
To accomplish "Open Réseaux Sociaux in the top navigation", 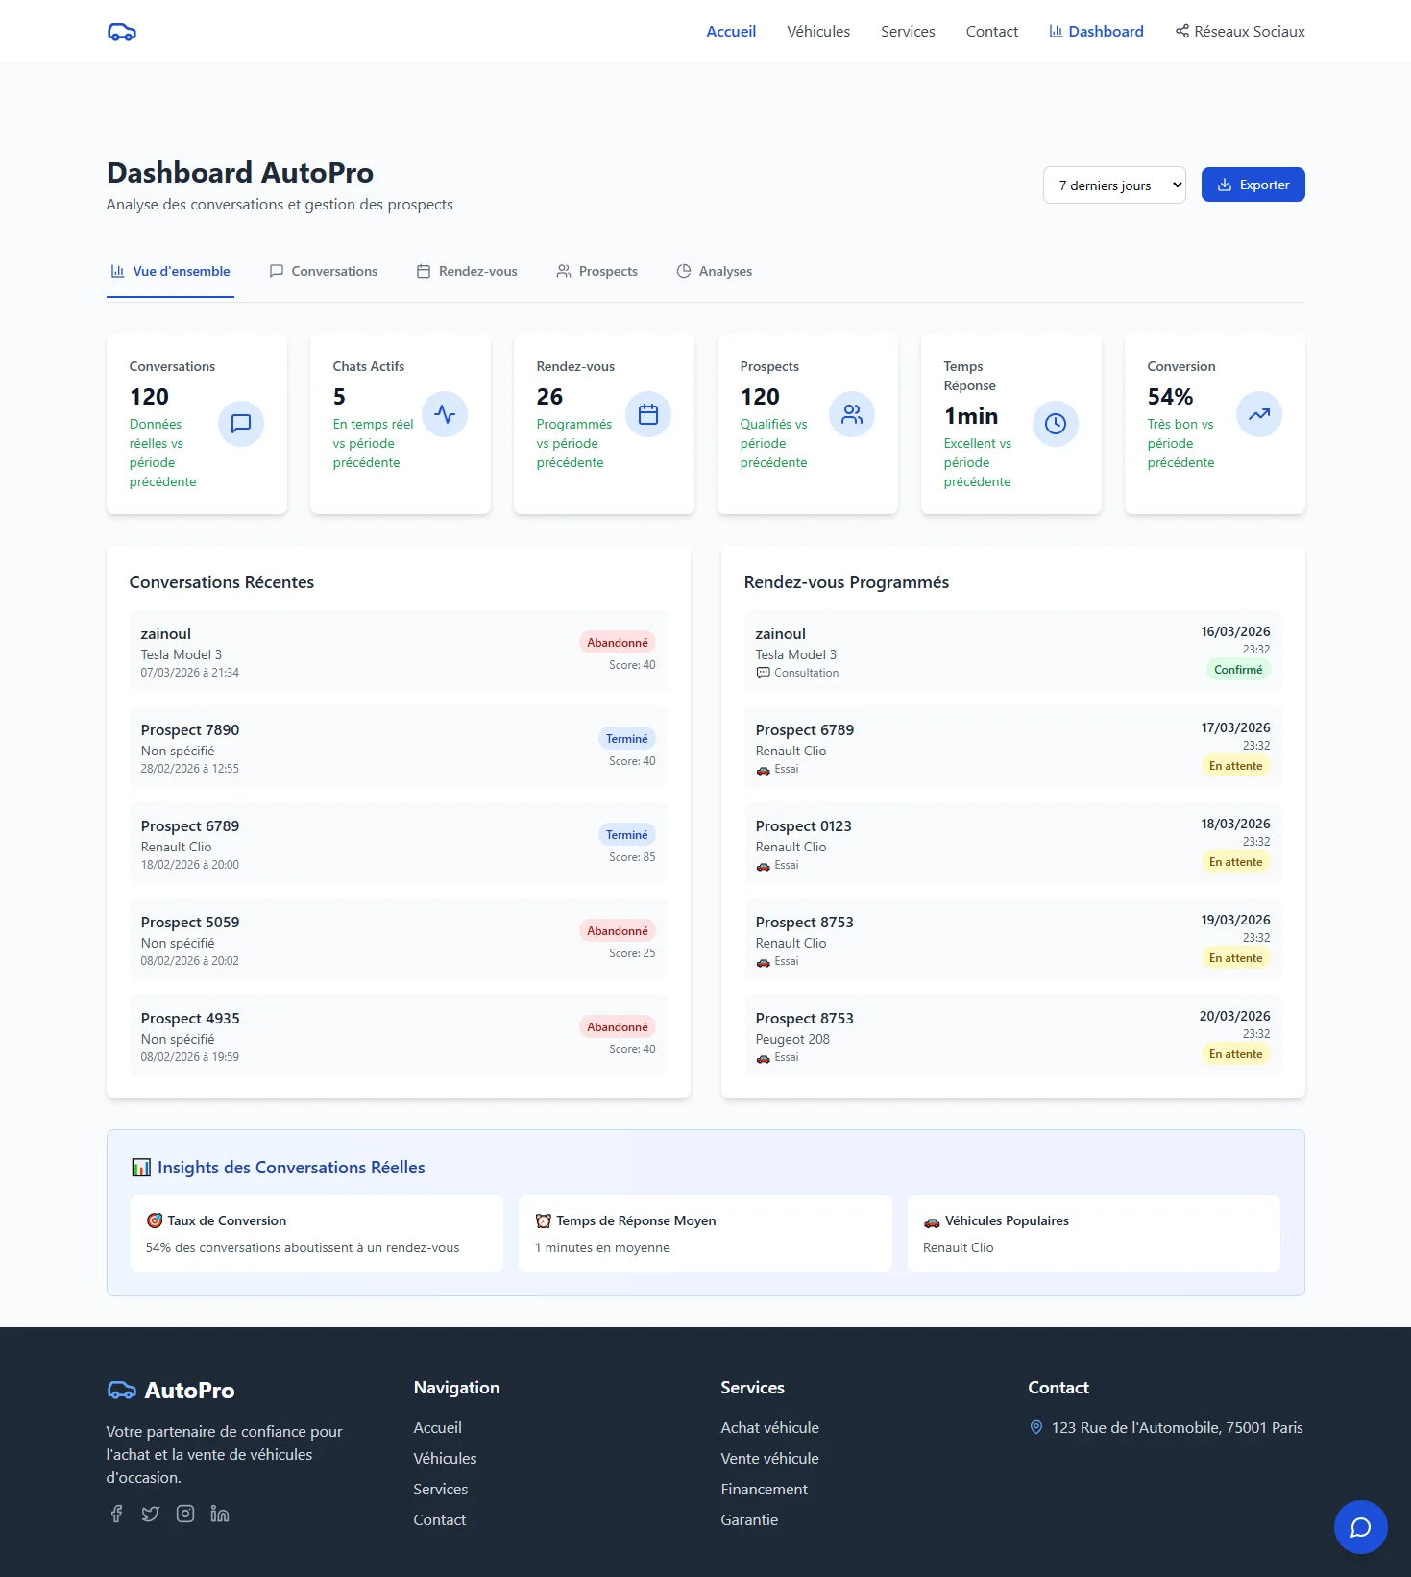I will click(1240, 31).
